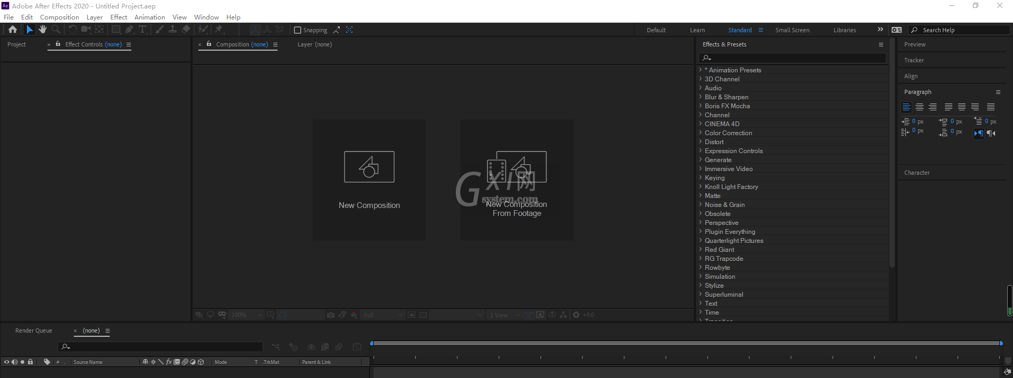1013x378 pixels.
Task: Click the work area end handle
Action: [1001, 343]
